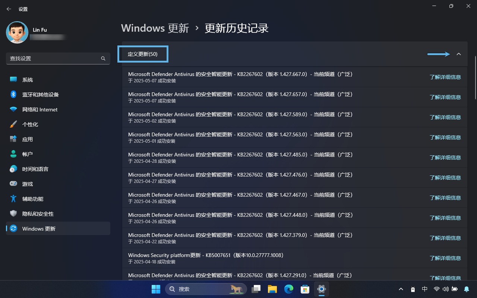Open Microsoft Store from taskbar
Image resolution: width=477 pixels, height=298 pixels.
coord(305,289)
